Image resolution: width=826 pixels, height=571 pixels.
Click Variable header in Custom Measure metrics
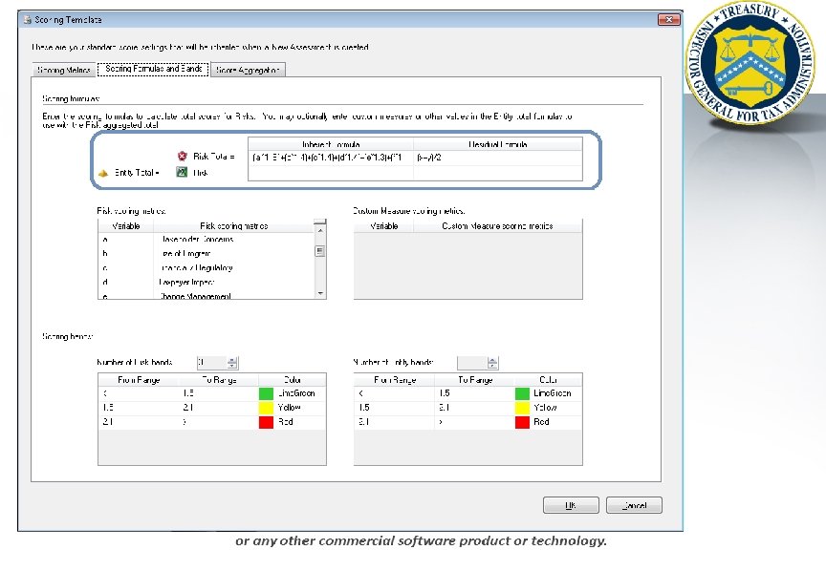(x=383, y=226)
